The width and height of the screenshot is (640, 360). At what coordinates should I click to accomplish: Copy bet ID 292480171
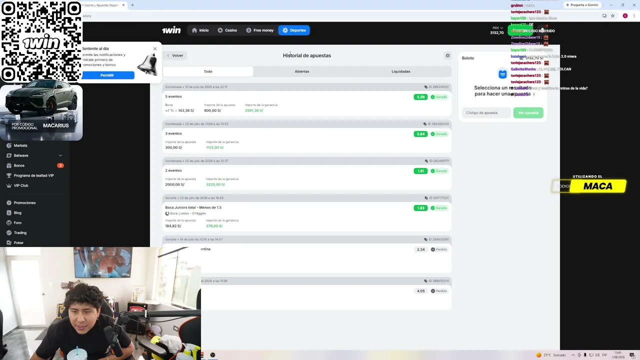point(426,161)
